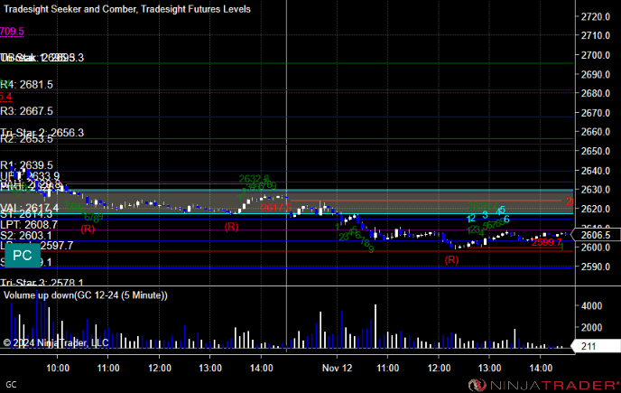This screenshot has width=621, height=393.
Task: Click the cyan 6 count number
Action: [506, 220]
